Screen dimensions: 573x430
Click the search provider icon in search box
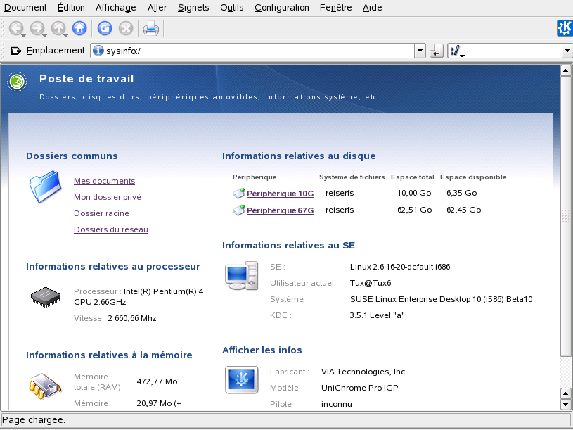[x=455, y=51]
